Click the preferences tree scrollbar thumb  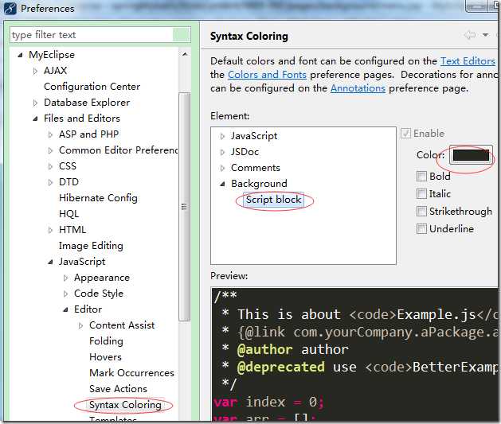click(184, 207)
